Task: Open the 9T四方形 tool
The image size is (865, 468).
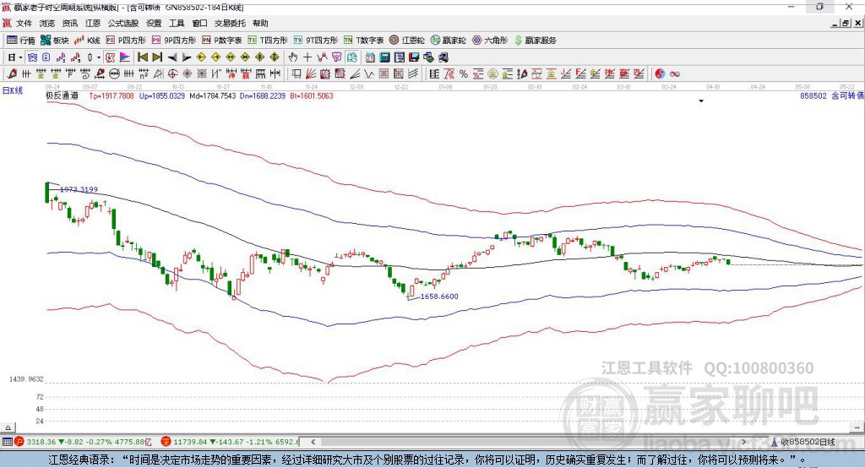Action: pos(316,41)
